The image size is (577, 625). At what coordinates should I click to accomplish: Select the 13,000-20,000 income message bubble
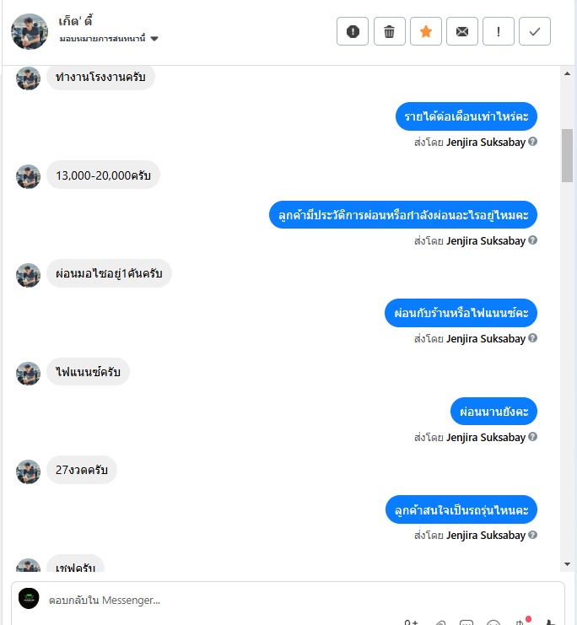coord(103,175)
